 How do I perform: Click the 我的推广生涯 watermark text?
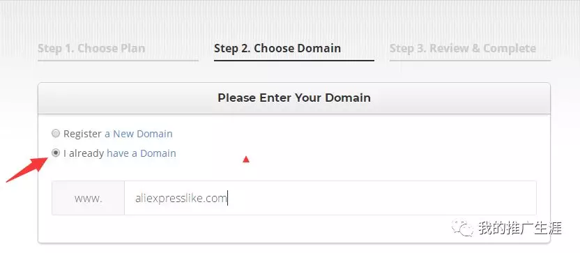pos(520,228)
